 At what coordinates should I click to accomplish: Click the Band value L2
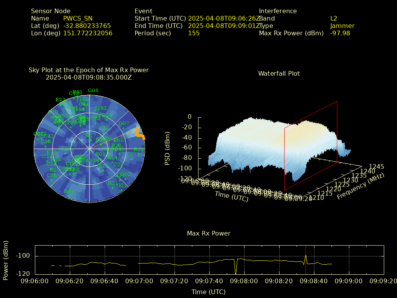[334, 19]
